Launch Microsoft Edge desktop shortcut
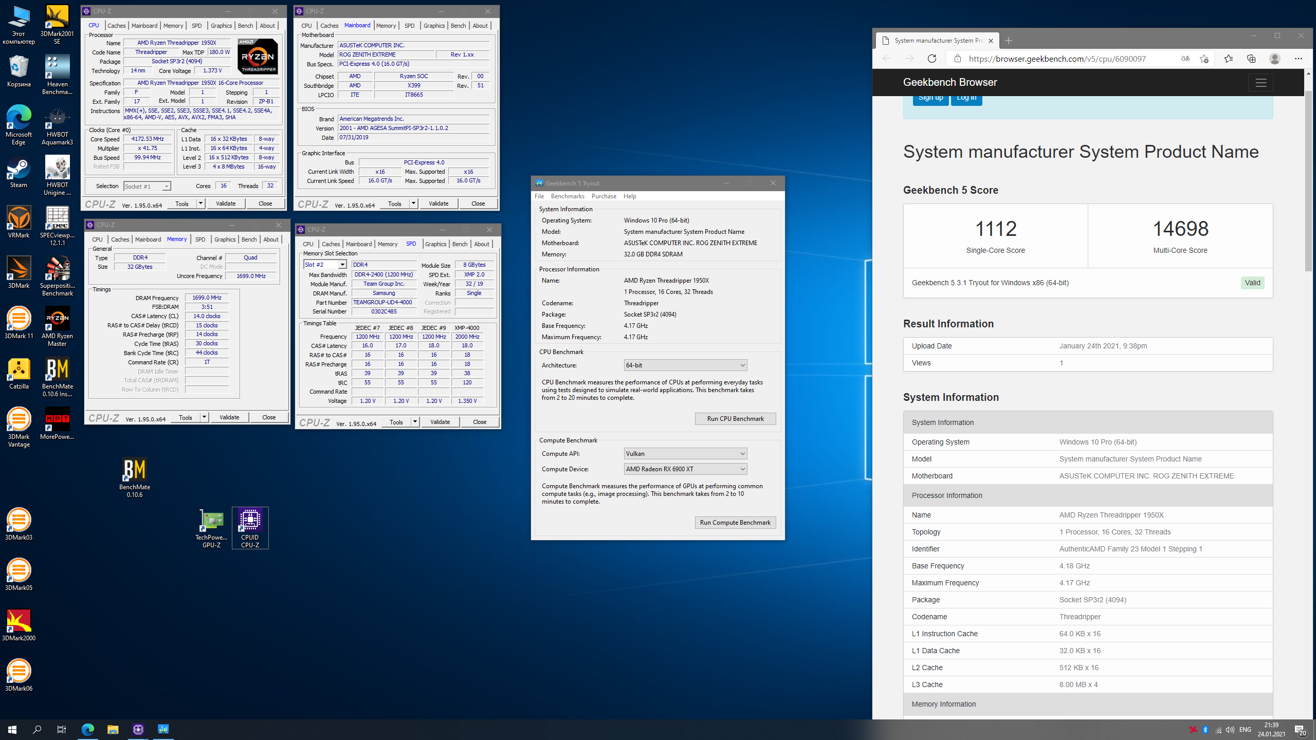Screen dimensions: 1316x740 (19, 125)
